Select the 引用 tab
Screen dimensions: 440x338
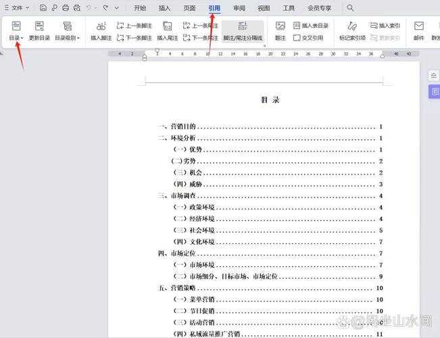click(x=215, y=8)
